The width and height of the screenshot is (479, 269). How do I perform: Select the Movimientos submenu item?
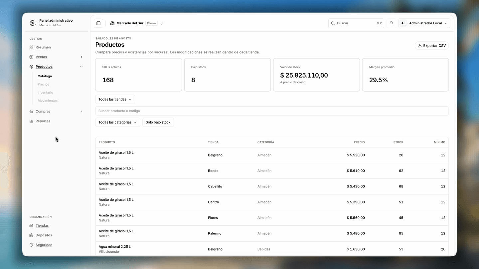pyautogui.click(x=48, y=101)
